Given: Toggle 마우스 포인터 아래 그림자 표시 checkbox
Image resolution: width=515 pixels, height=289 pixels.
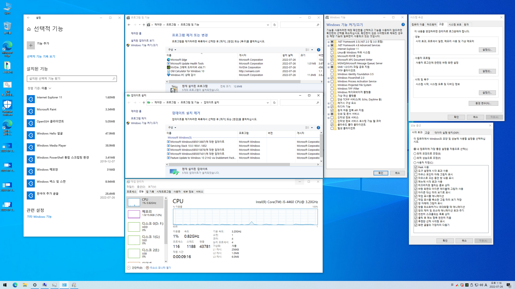Looking at the screenshot, I should click(416, 174).
